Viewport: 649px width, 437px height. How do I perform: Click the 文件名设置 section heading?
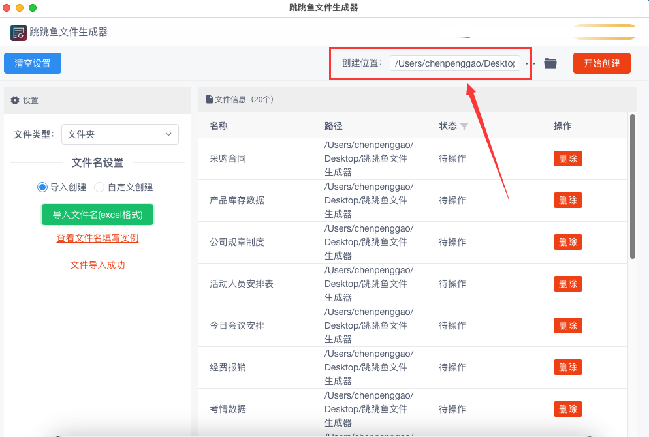98,162
